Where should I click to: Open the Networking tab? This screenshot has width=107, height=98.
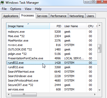[x=76, y=16]
